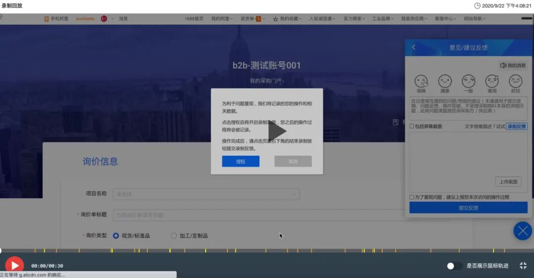The width and height of the screenshot is (534, 278).
Task: Expand the 实力商家 menu
Action: tap(354, 19)
